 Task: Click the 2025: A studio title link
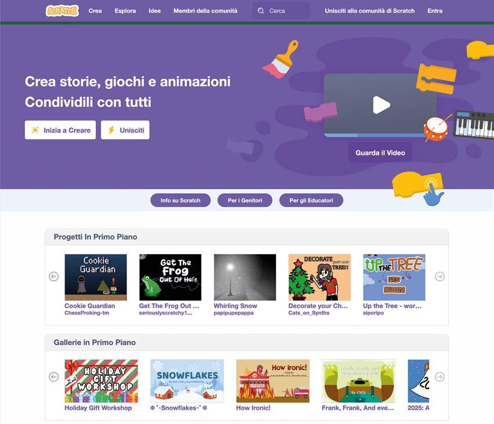pyautogui.click(x=419, y=408)
